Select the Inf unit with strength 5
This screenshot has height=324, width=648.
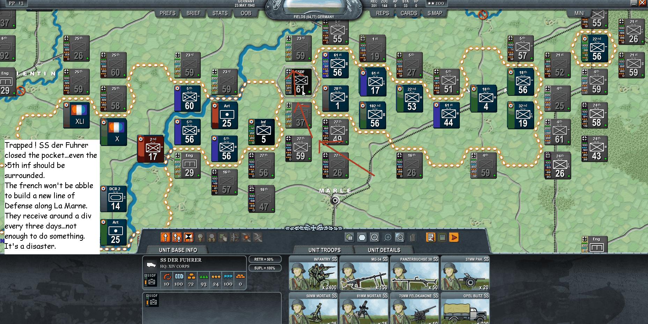[262, 132]
